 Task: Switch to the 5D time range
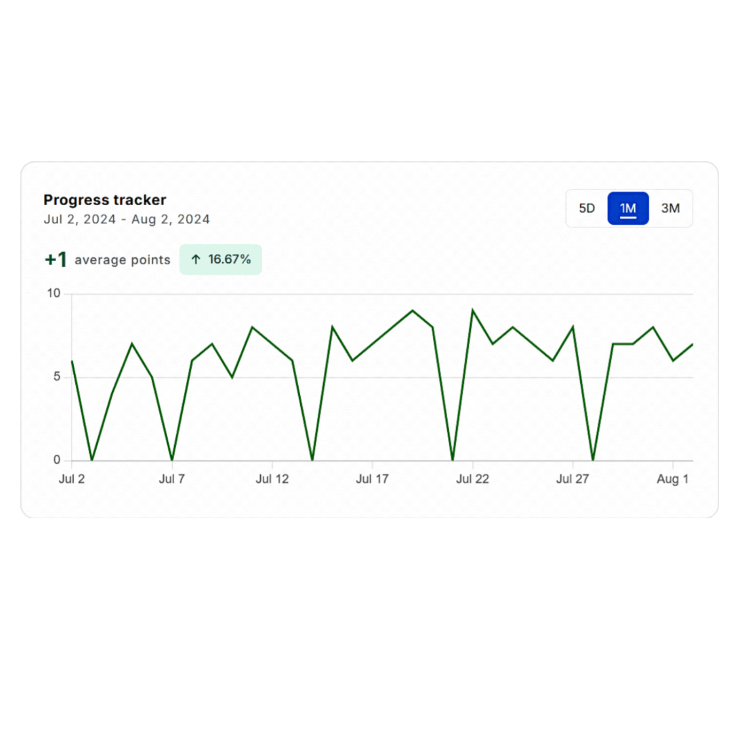(x=587, y=208)
